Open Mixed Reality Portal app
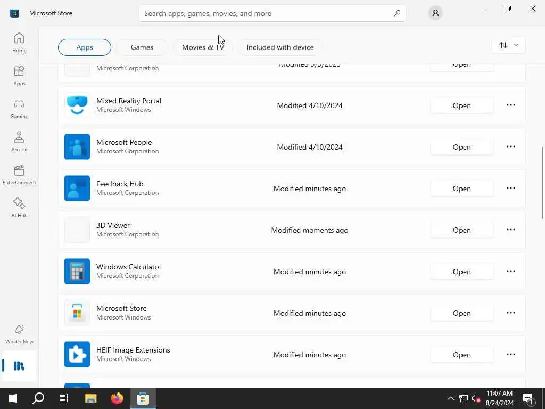The height and width of the screenshot is (409, 545). 461,105
